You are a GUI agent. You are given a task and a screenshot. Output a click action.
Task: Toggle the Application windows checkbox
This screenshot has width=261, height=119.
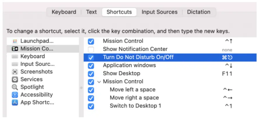click(91, 66)
